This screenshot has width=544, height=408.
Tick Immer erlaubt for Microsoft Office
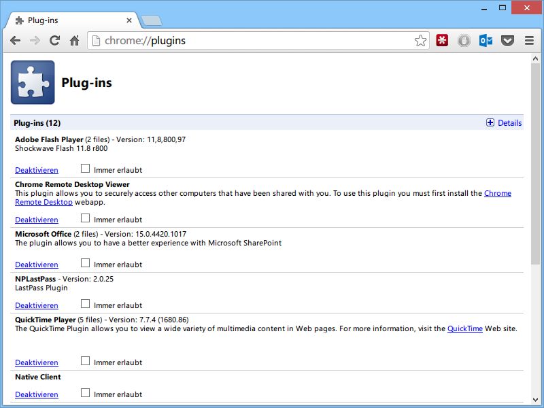pyautogui.click(x=85, y=262)
